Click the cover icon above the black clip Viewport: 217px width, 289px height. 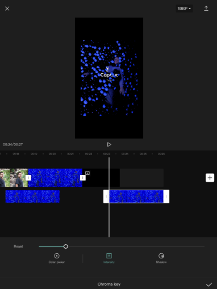click(87, 173)
